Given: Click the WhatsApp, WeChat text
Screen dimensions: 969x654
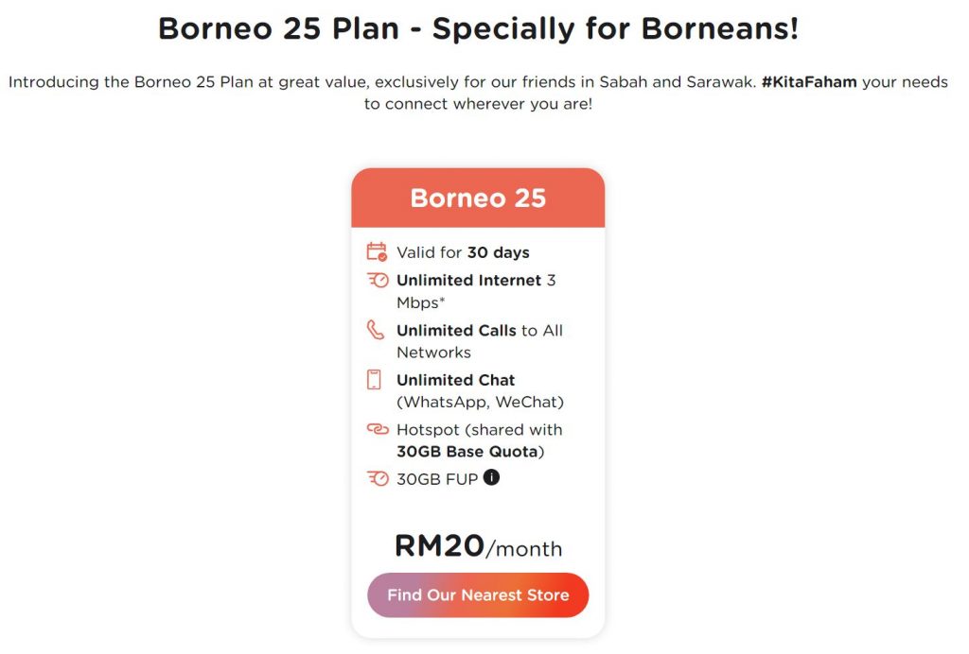Looking at the screenshot, I should tap(480, 403).
